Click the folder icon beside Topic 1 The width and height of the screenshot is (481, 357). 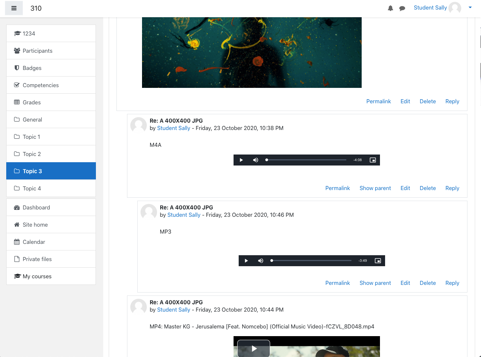17,137
